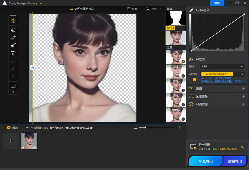Click the yellow plus 添加 icon
This screenshot has width=249, height=170.
[x=9, y=128]
